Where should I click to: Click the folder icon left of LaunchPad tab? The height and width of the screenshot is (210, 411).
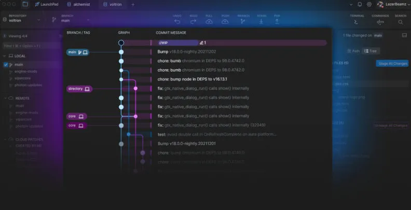tap(25, 5)
